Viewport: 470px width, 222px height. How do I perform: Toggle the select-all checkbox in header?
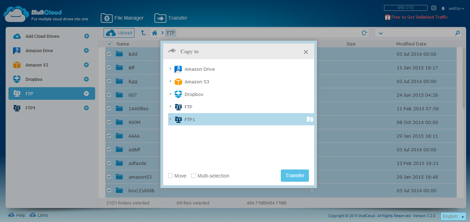[110, 44]
